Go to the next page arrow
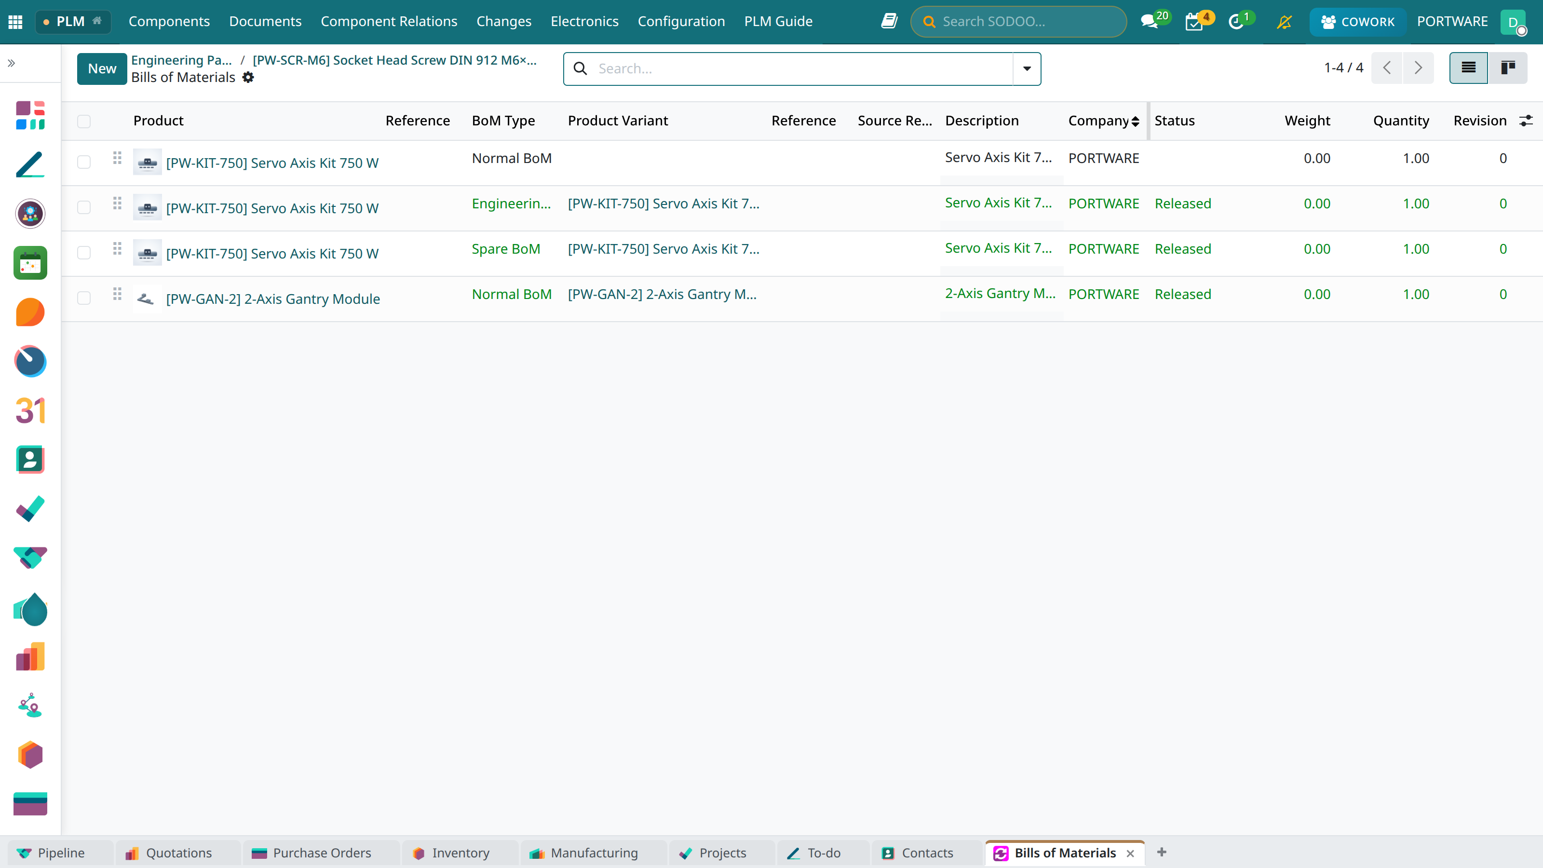Screen dimensions: 1543x868 [x=1419, y=68]
